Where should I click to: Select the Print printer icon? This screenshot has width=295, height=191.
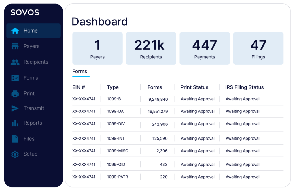[15, 94]
